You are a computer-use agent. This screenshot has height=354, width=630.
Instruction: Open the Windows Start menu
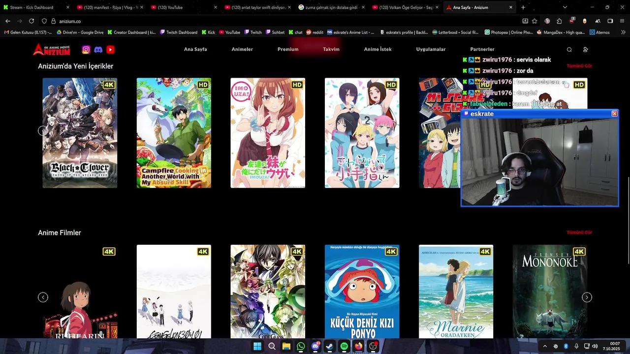pos(257,346)
